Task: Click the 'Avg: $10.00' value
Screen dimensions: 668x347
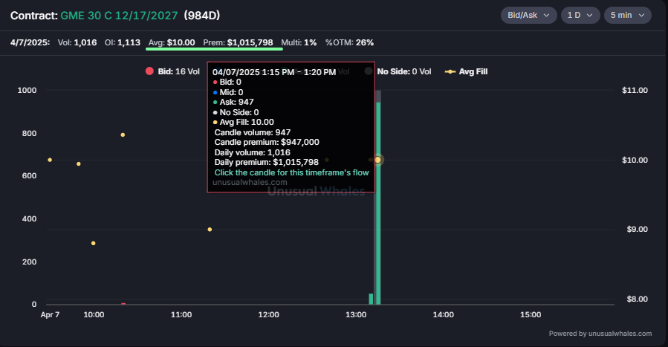Action: click(172, 42)
